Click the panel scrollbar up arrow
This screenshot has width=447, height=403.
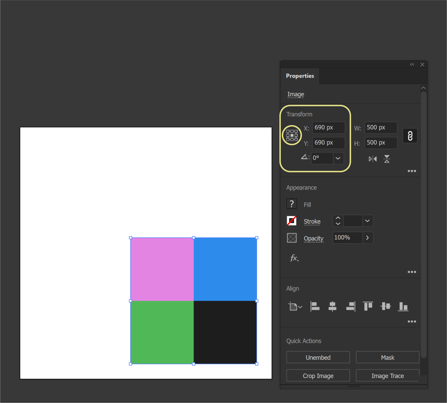(x=423, y=88)
